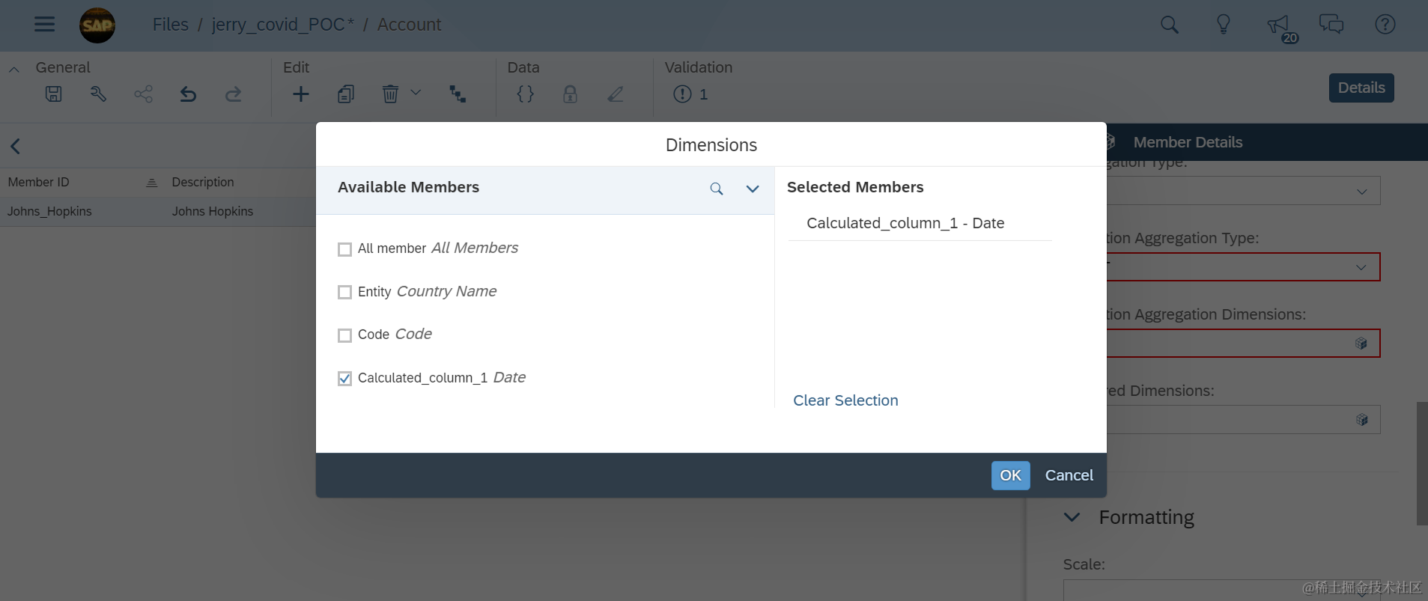Select the Johns_Hopkins member row
This screenshot has width=1428, height=601.
click(157, 212)
